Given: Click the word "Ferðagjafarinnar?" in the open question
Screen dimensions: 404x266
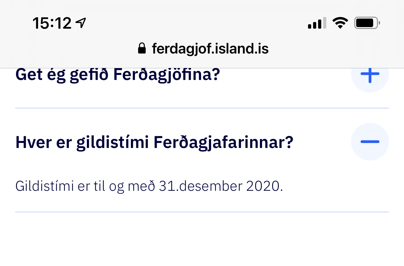Looking at the screenshot, I should tap(224, 143).
